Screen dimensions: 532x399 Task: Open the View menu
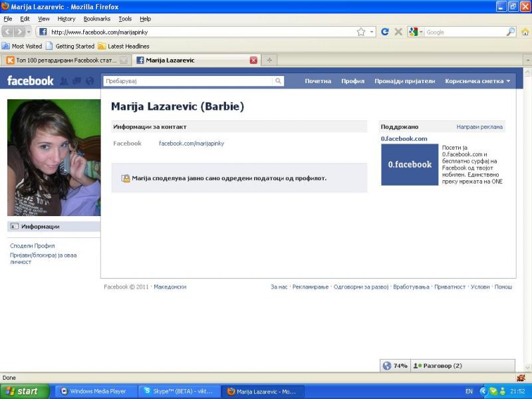(43, 19)
